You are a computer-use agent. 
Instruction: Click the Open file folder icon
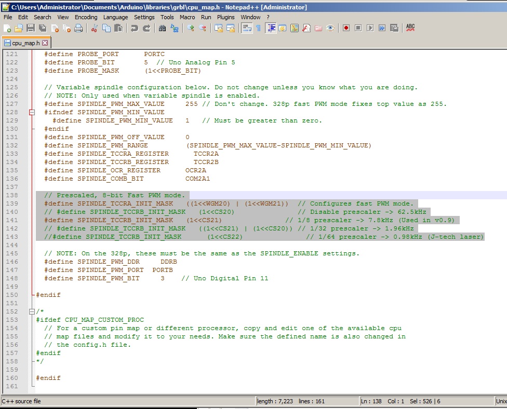(x=19, y=29)
